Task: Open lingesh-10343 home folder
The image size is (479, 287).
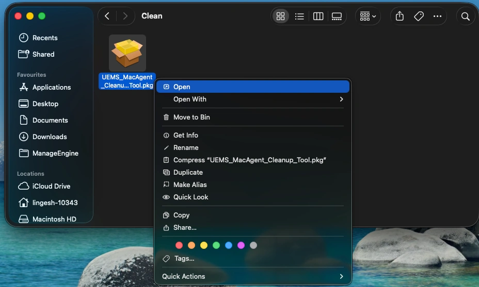Action: 48,202
